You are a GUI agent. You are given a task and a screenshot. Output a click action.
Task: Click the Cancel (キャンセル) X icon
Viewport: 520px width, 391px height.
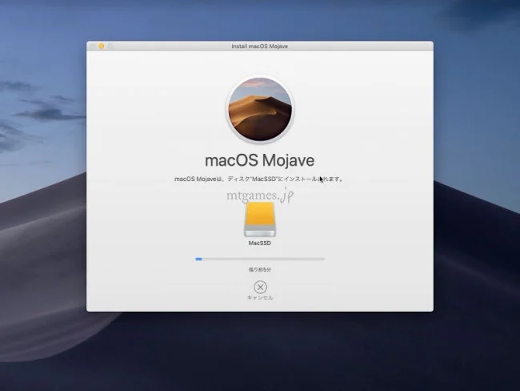(260, 287)
